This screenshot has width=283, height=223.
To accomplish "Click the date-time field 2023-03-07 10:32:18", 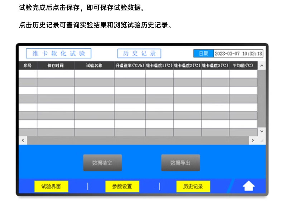I will (238, 54).
